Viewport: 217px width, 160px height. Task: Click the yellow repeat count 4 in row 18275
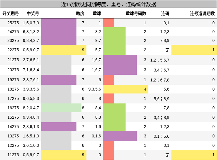coord(145,89)
